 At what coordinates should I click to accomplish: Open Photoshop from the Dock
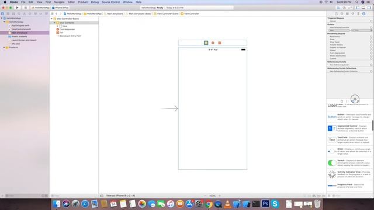pos(265,204)
